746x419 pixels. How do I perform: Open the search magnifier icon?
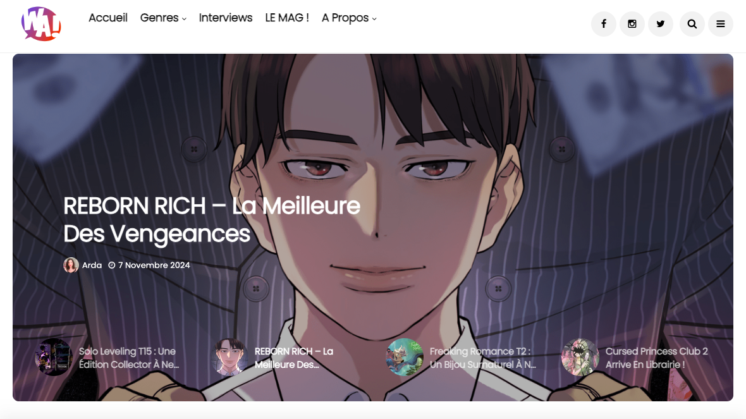click(692, 24)
